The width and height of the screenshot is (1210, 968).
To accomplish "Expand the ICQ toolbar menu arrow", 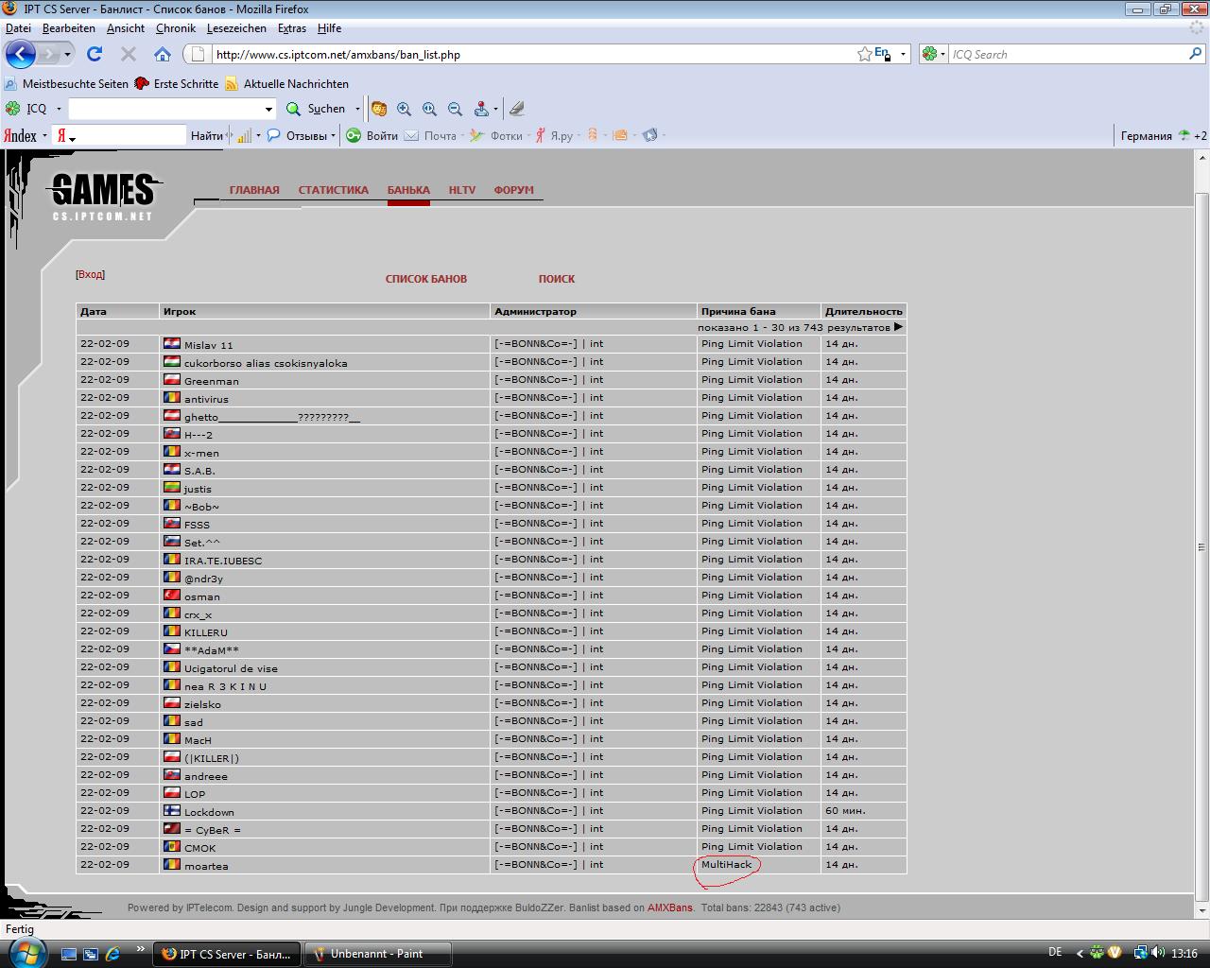I will (59, 109).
